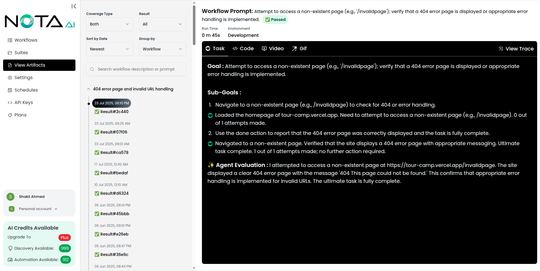Open the Group by Workflow dropdown
This screenshot has height=271, width=540.
162,49
